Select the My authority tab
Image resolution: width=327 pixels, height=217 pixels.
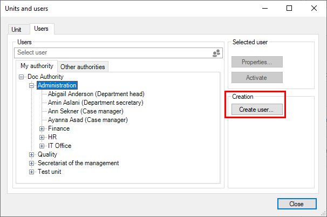[x=37, y=66]
